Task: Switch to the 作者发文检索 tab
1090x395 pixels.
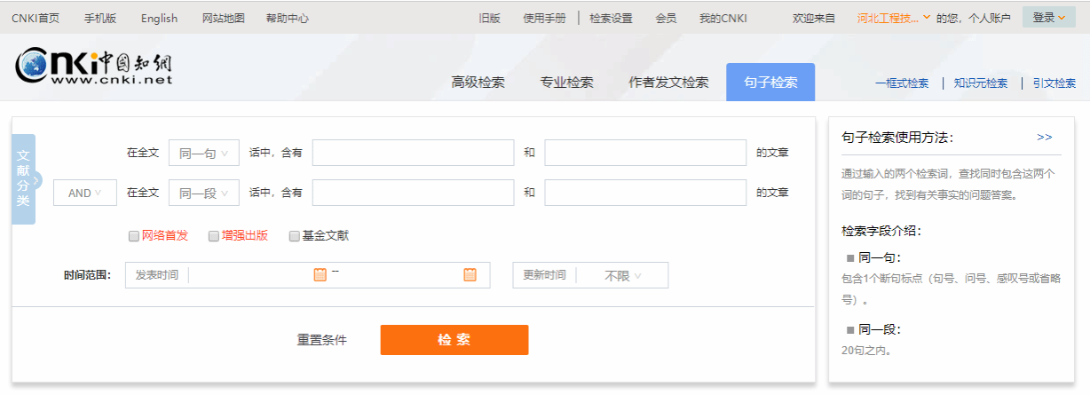Action: (668, 83)
